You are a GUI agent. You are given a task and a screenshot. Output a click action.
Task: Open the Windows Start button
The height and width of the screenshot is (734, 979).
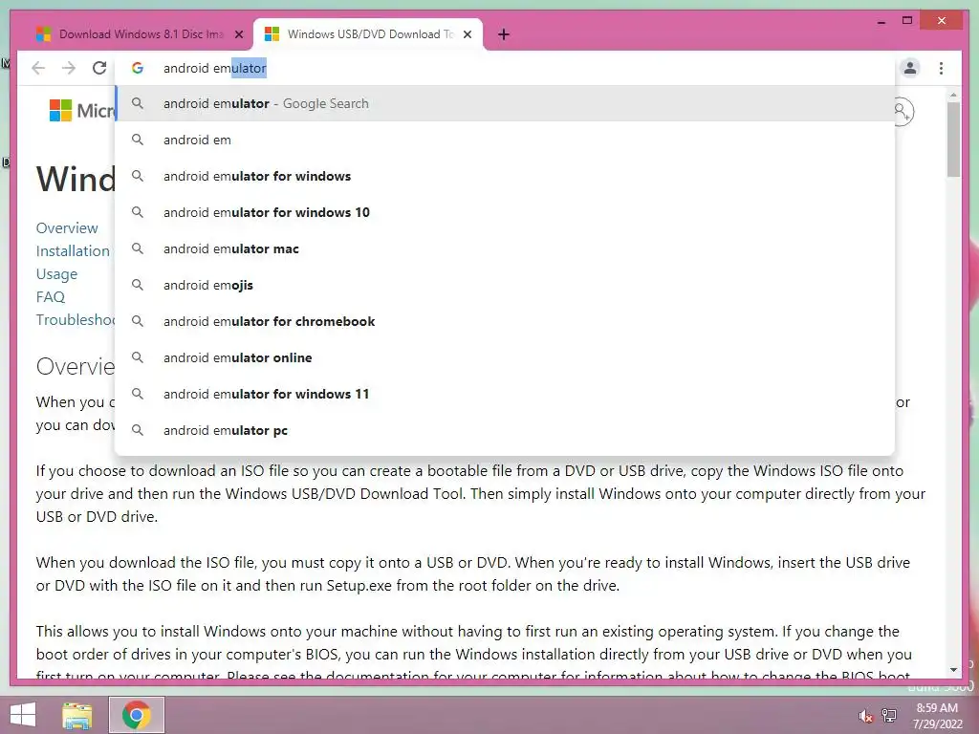tap(23, 715)
